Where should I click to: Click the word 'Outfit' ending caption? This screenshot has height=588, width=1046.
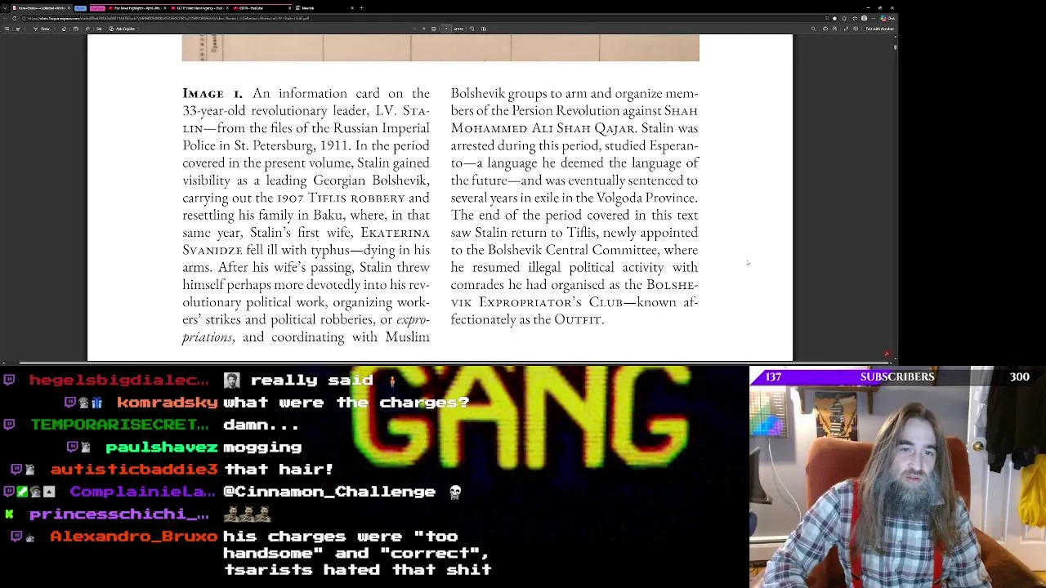tap(578, 319)
